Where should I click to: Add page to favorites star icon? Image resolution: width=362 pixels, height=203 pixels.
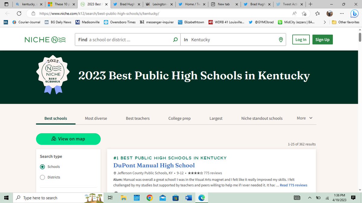[x=304, y=14]
